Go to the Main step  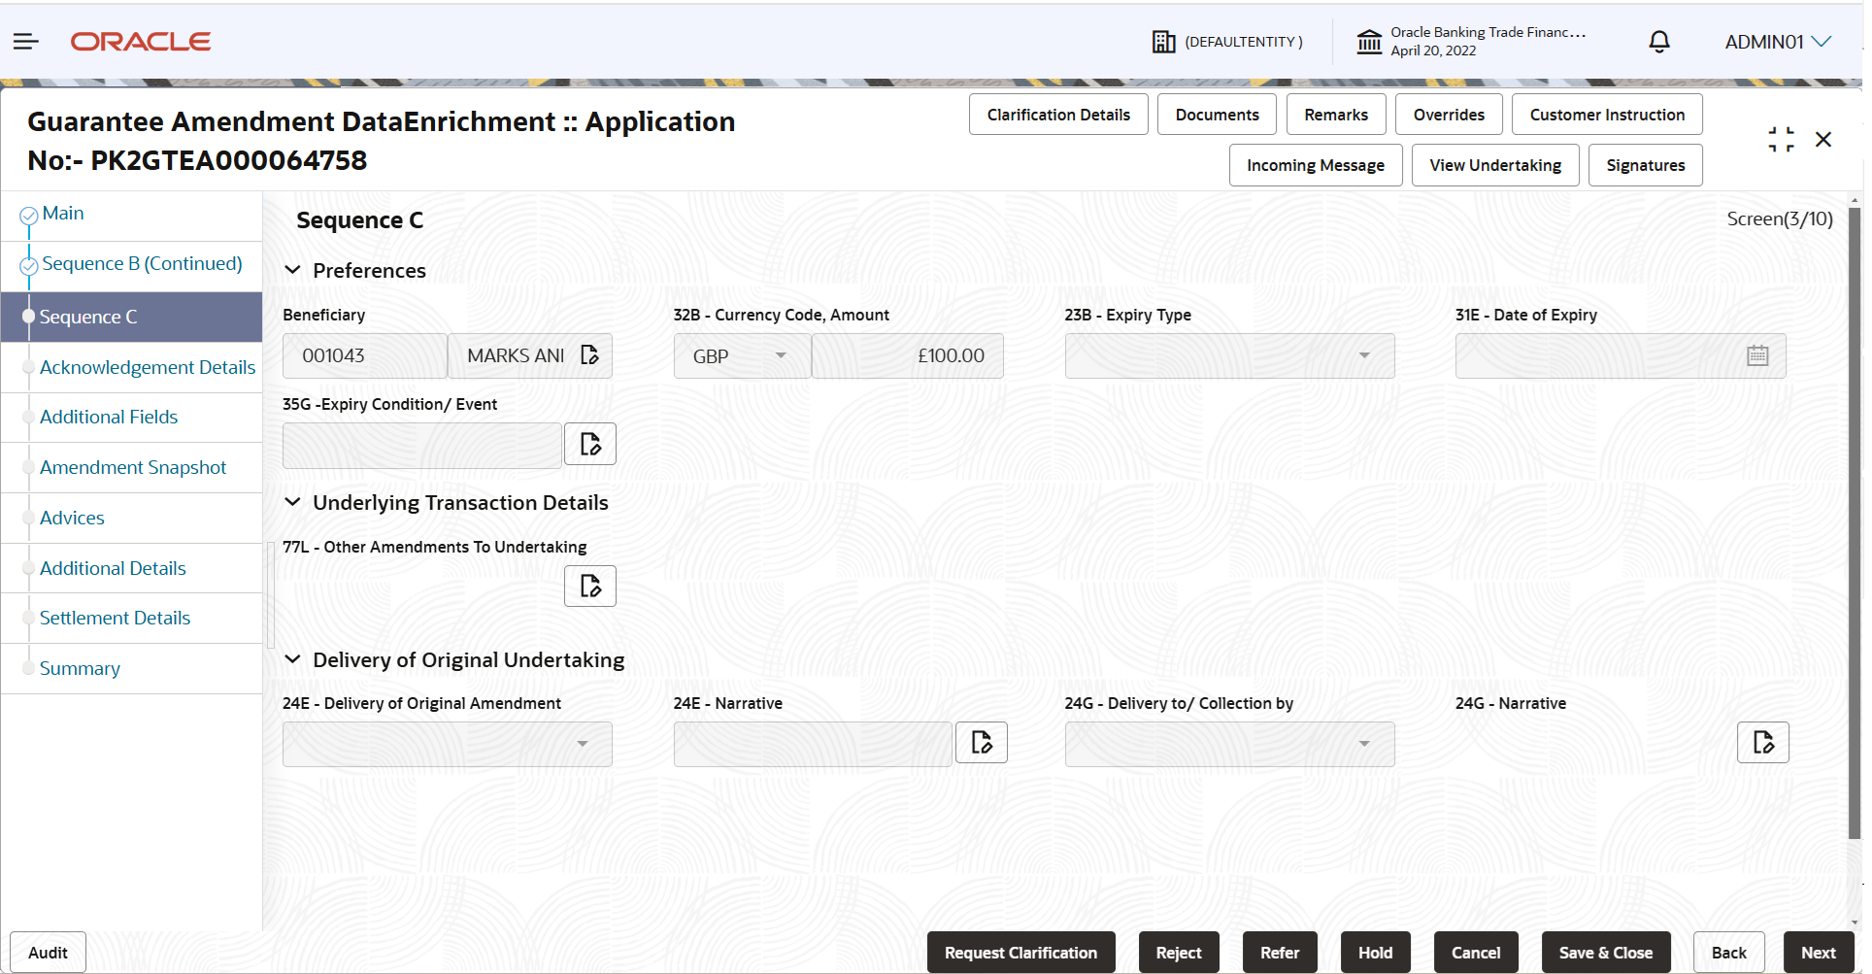pos(63,214)
